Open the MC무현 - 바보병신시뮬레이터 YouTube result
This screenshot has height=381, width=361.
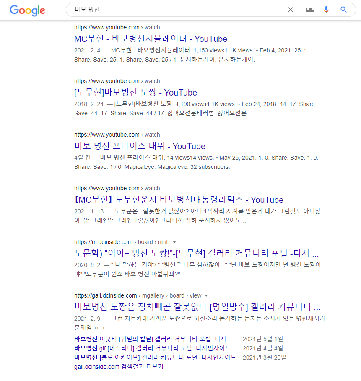[151, 39]
